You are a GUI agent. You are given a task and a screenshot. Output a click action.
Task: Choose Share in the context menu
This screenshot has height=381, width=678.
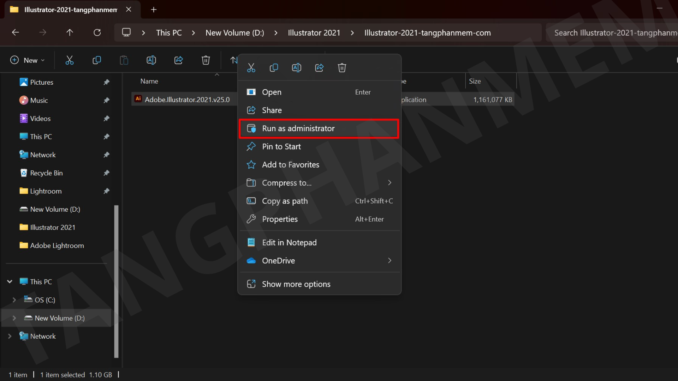(x=319, y=110)
